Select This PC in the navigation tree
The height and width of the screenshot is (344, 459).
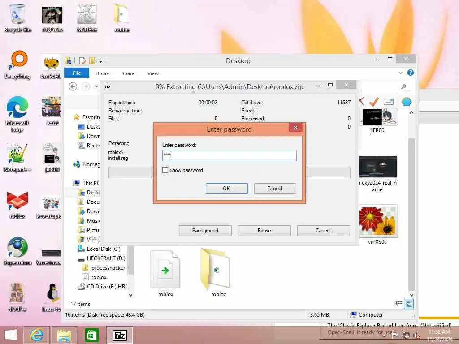[87, 183]
